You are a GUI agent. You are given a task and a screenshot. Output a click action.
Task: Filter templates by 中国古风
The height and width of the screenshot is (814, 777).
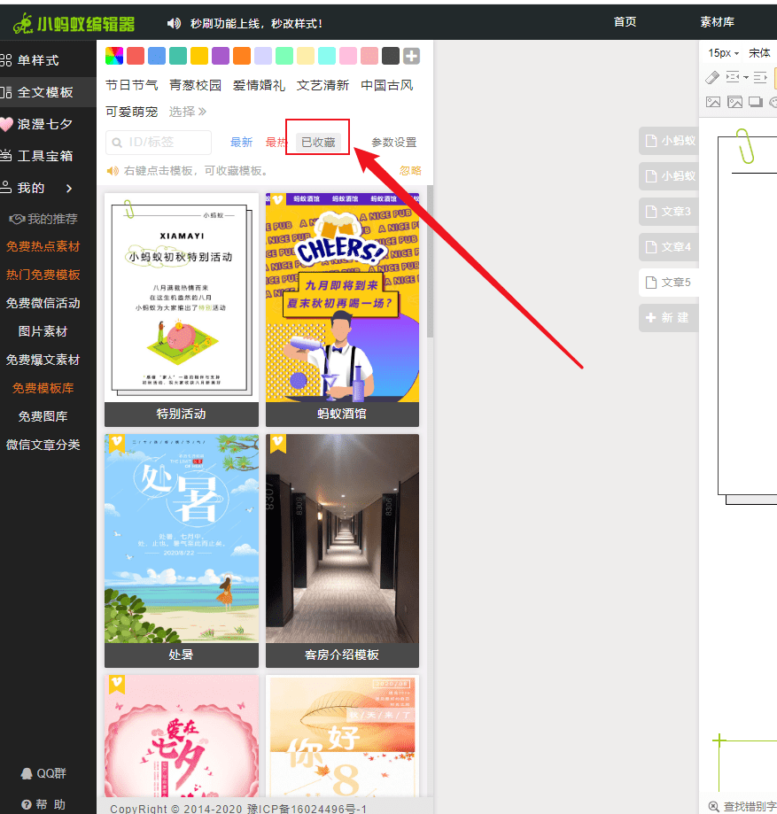(387, 85)
